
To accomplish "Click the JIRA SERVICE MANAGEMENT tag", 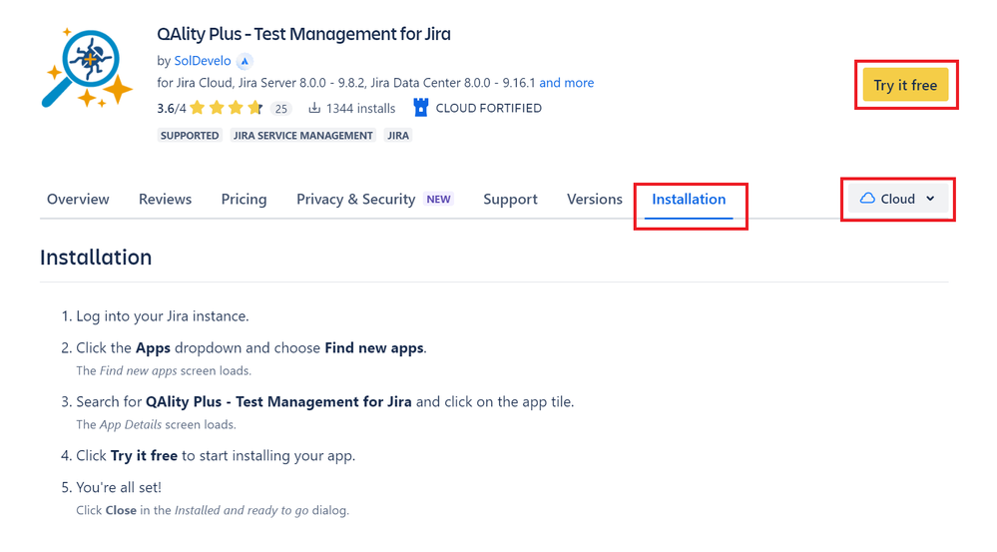I will [x=302, y=136].
